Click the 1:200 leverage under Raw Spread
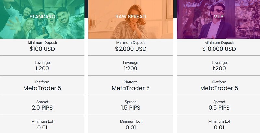 131,68
